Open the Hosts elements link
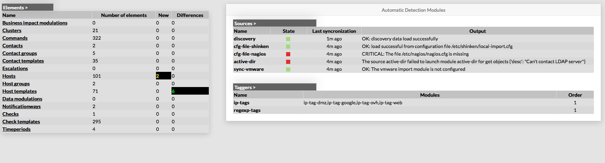 tap(9, 76)
